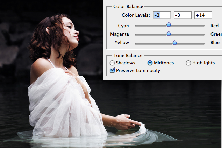Screen dimensions: 222x148
Task: Uncheck the Preserve Luminosity checkbox
Action: pos(112,70)
